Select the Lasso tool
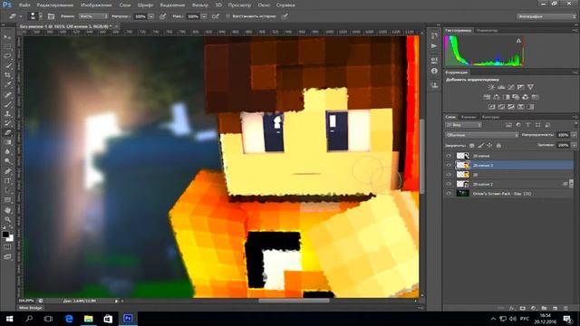Screen dimensions: 580x326 click(x=7, y=56)
